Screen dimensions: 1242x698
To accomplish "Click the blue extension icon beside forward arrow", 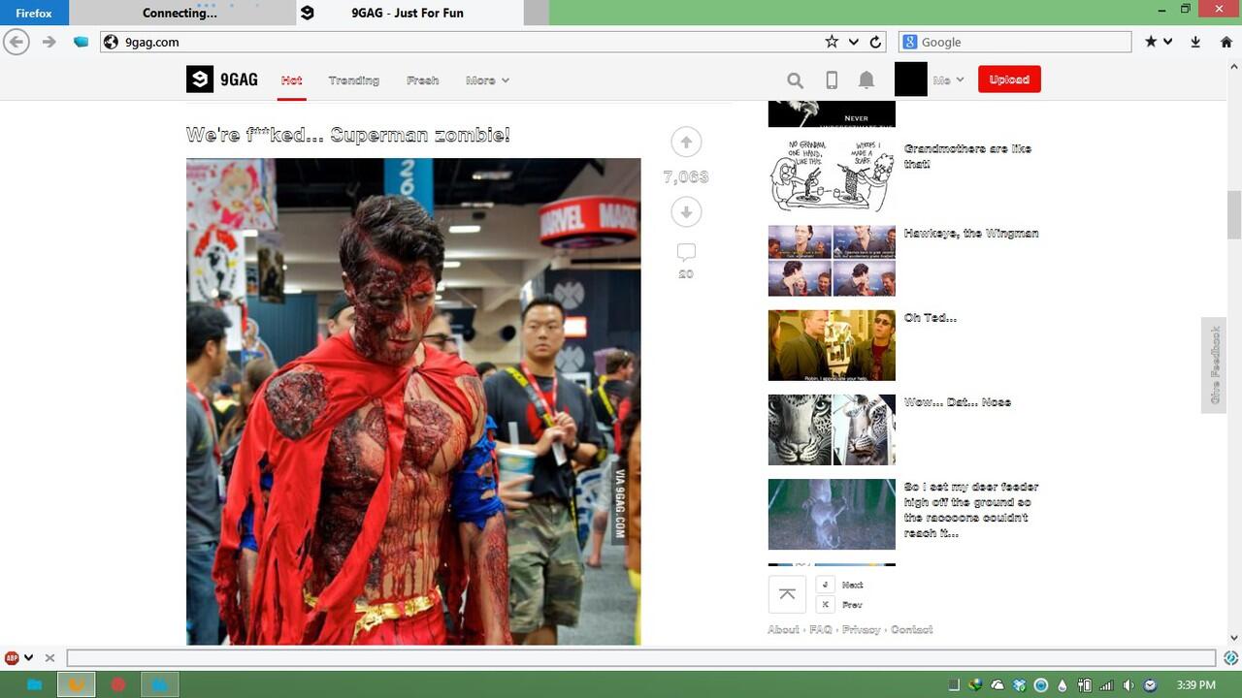I will [x=82, y=42].
